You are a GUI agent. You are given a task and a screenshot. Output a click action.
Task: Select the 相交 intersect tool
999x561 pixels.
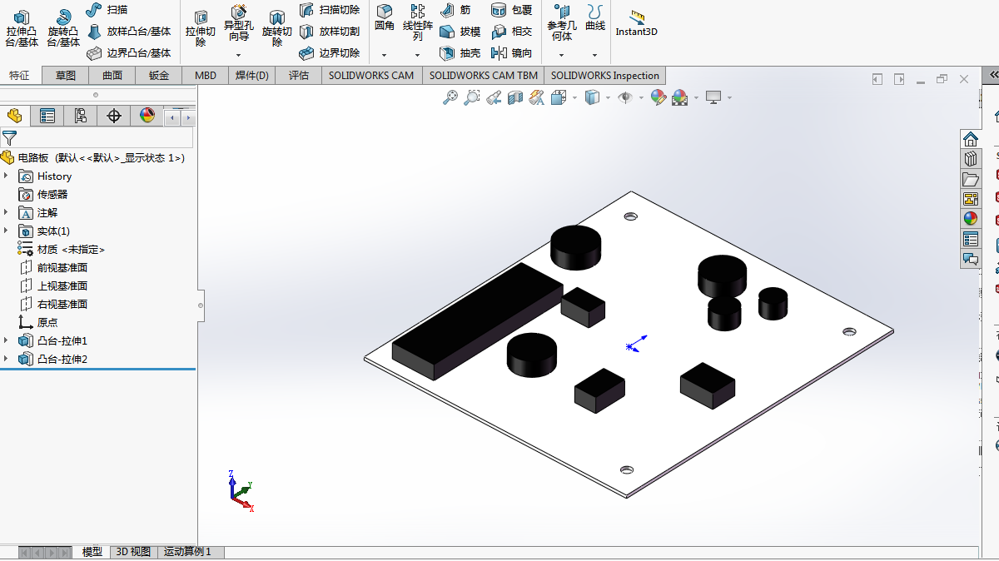(x=511, y=32)
